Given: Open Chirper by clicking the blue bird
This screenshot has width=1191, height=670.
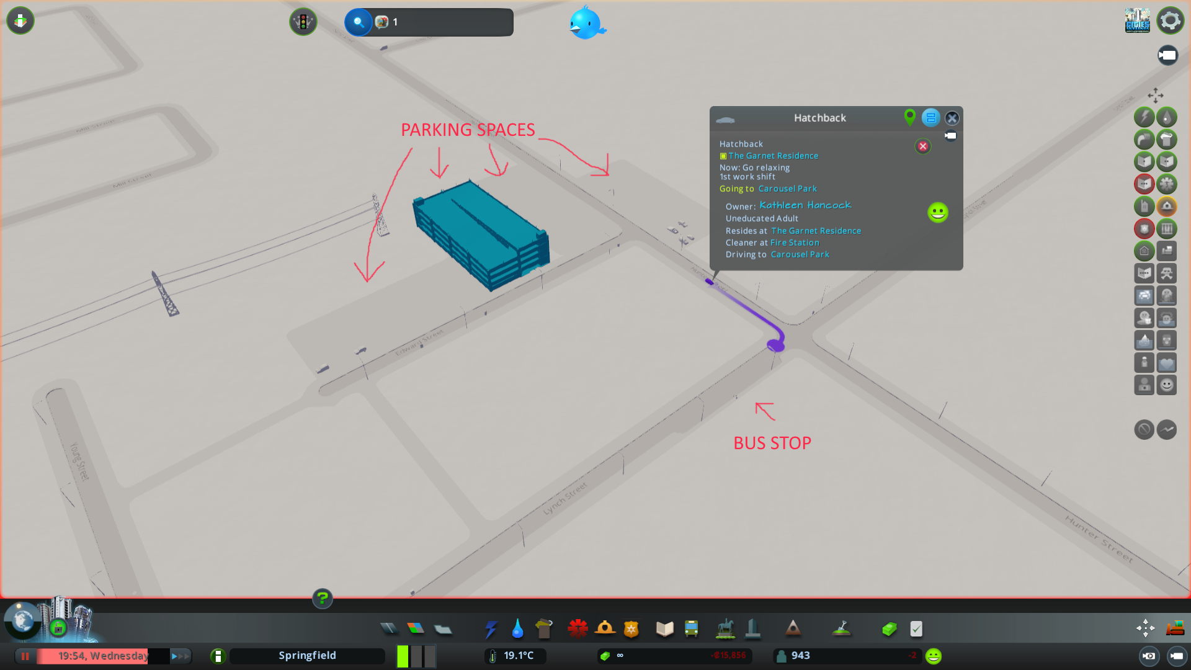Looking at the screenshot, I should pos(586,22).
